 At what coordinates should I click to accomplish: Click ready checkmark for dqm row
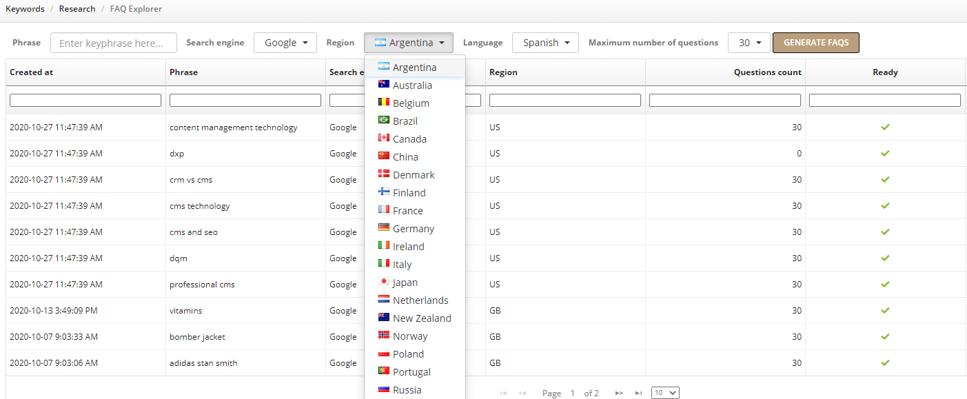tap(886, 258)
